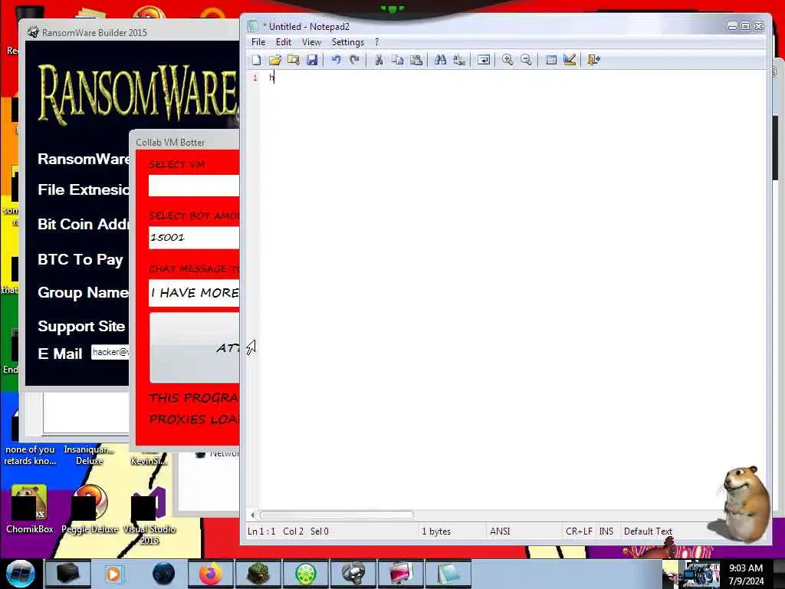Redo the edit using the toolbar arrow
The height and width of the screenshot is (589, 785).
[x=354, y=60]
